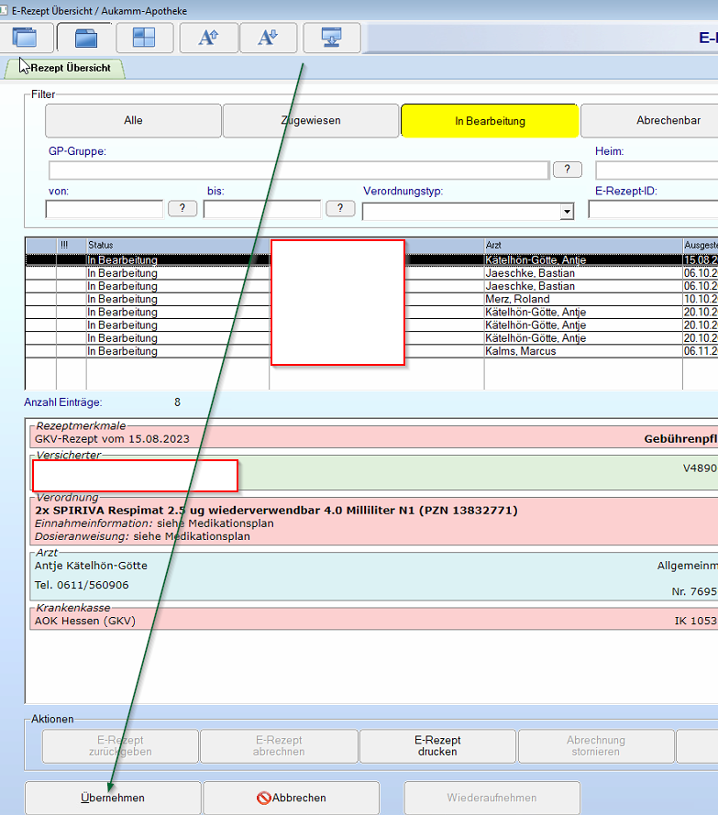
Task: Click the question mark beside GP-Gruppe
Action: (568, 170)
